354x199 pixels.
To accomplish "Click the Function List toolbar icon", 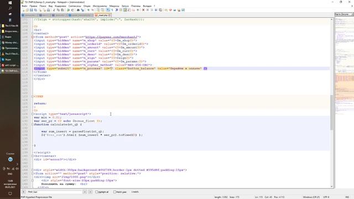I will (129, 10).
